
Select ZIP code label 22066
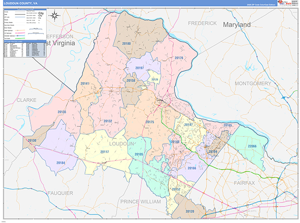252,146
